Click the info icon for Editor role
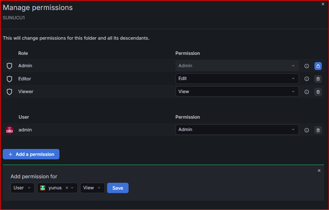The image size is (329, 210). pos(307,79)
